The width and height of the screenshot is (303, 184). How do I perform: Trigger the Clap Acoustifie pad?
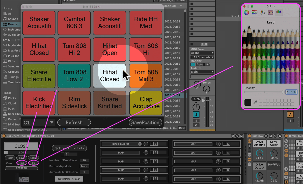click(x=146, y=103)
